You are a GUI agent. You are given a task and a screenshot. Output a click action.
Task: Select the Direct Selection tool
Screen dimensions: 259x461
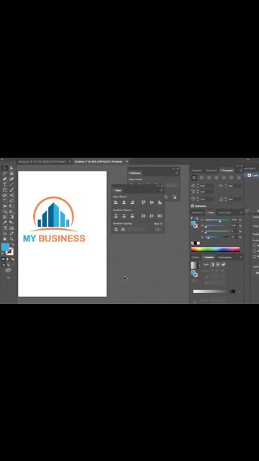12,168
